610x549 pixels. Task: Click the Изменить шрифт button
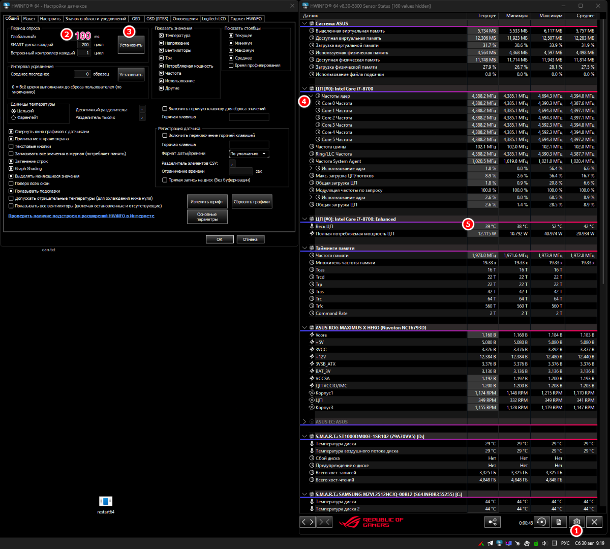pyautogui.click(x=207, y=202)
